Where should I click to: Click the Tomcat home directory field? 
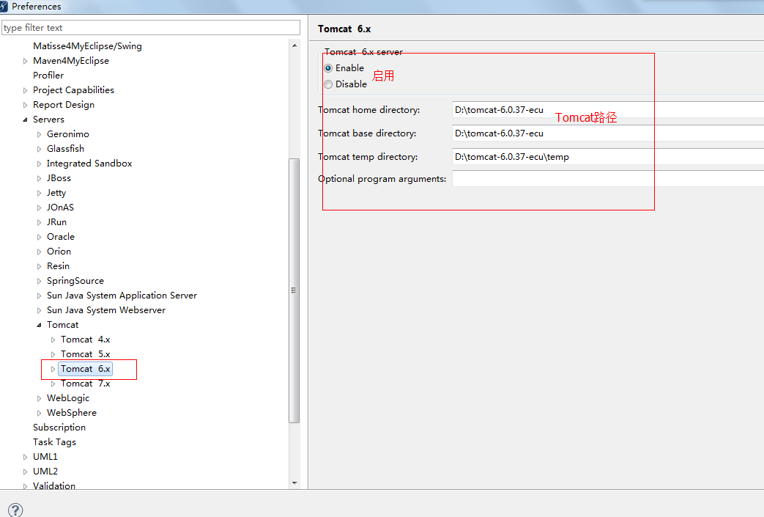point(607,110)
